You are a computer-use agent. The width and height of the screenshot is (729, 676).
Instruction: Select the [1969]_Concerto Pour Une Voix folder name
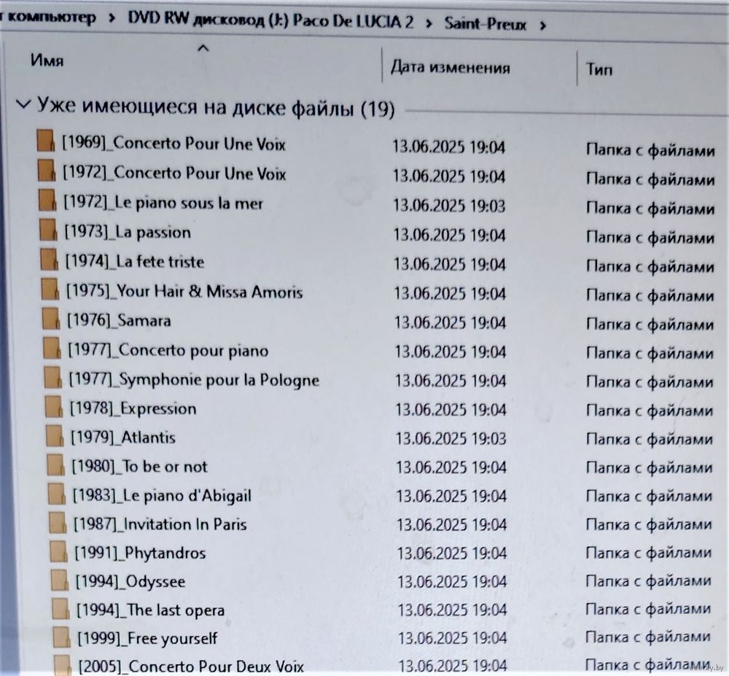(174, 143)
